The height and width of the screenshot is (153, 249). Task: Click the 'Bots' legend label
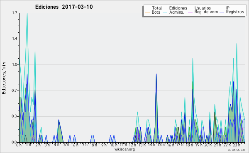point(156,12)
